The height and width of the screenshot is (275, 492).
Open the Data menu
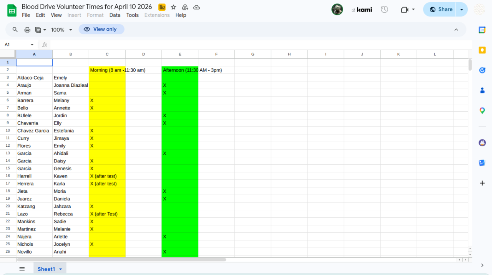(x=115, y=15)
